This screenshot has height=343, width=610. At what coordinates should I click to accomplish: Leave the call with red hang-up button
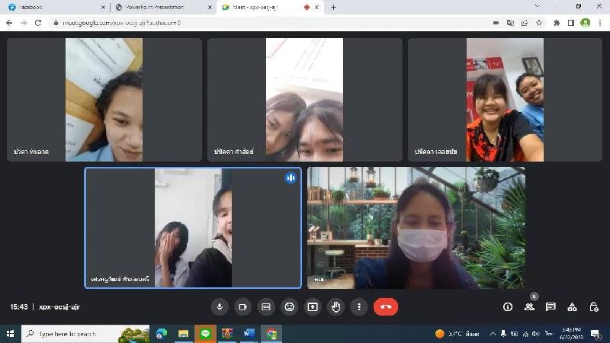click(385, 306)
